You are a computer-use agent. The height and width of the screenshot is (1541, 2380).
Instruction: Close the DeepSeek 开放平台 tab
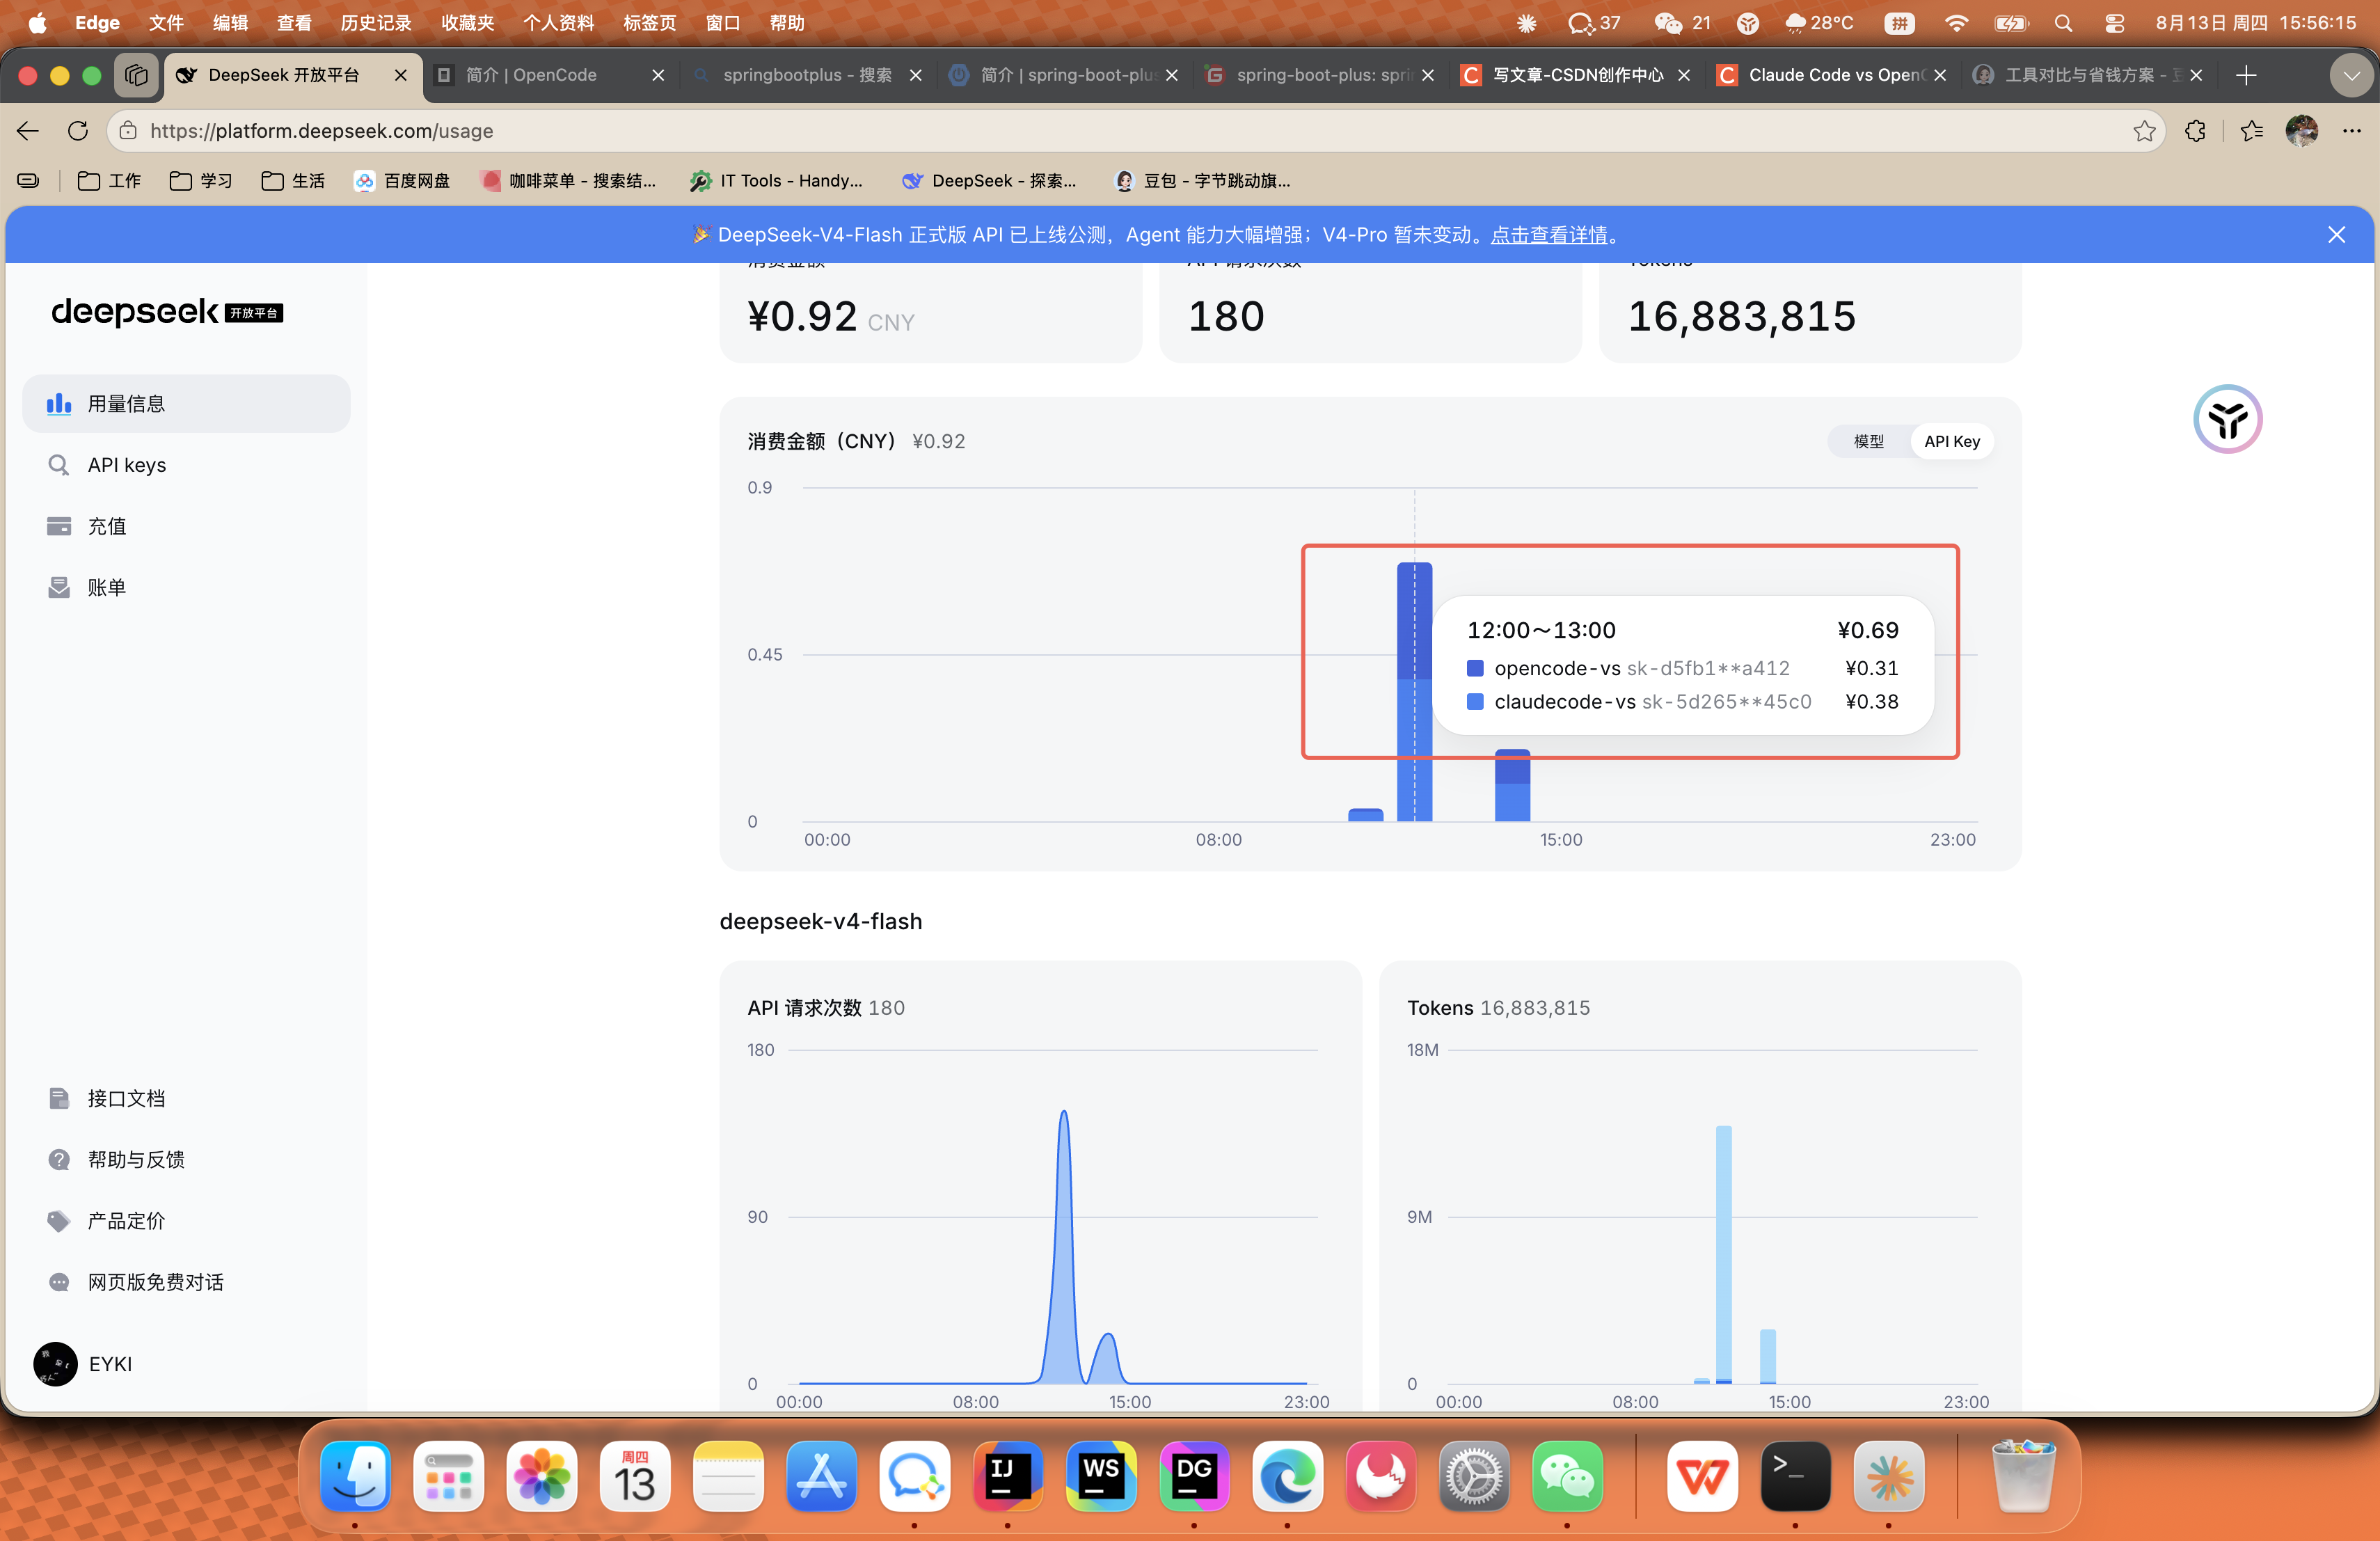pos(400,75)
